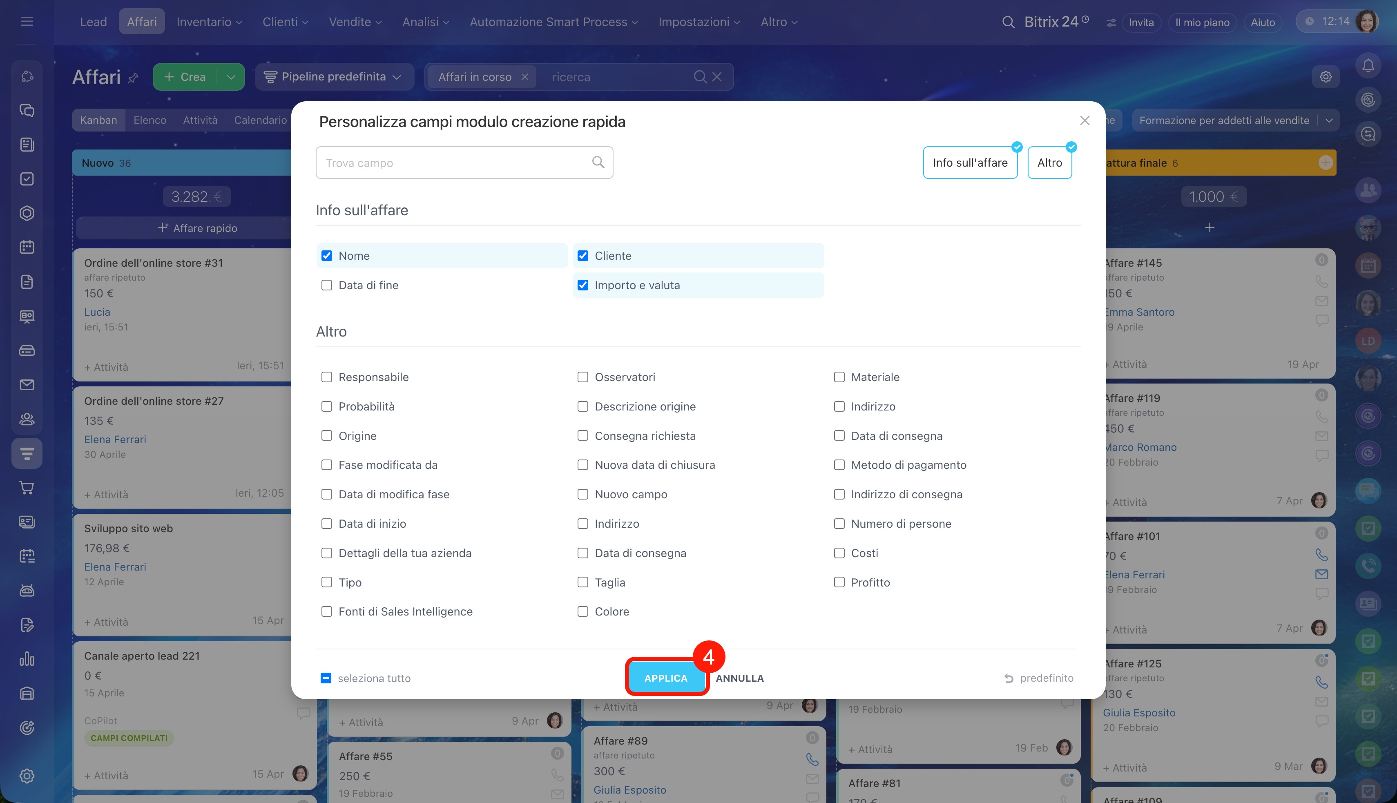Open the hamburger menu icon
This screenshot has height=803, width=1397.
27,22
